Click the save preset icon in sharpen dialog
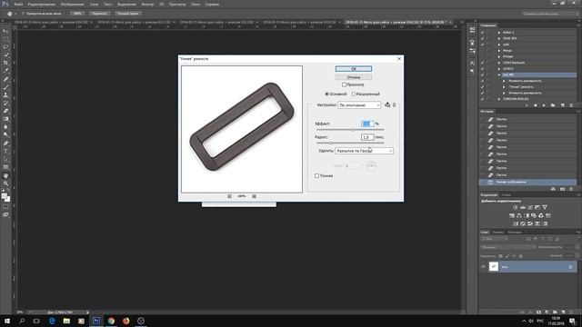The height and width of the screenshot is (327, 582). click(387, 105)
